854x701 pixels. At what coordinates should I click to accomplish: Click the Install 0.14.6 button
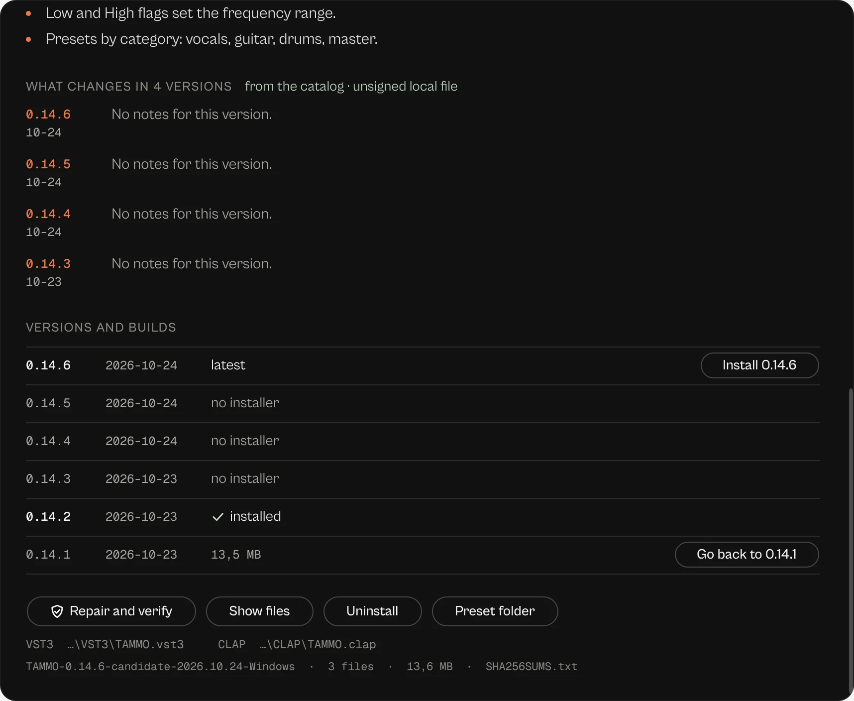click(x=759, y=365)
